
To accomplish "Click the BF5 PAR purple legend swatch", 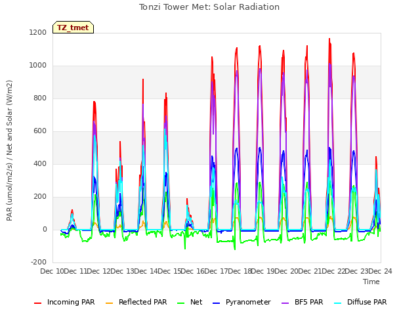I will (285, 303).
